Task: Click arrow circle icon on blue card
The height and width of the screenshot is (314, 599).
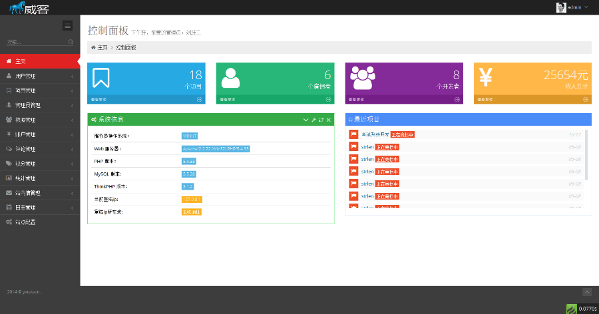Action: click(199, 99)
